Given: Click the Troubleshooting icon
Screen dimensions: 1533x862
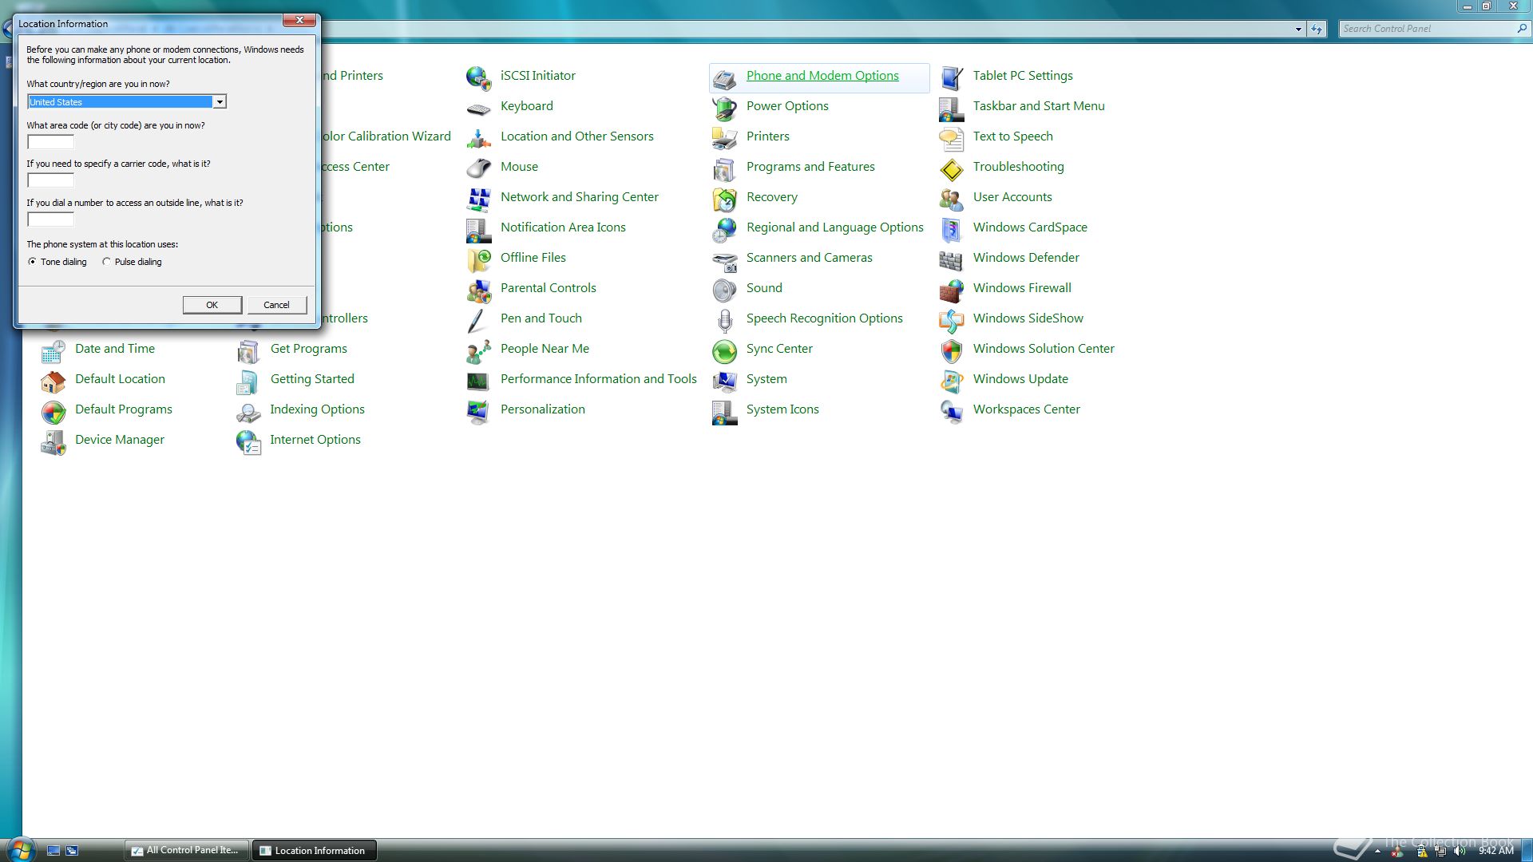Looking at the screenshot, I should point(951,168).
